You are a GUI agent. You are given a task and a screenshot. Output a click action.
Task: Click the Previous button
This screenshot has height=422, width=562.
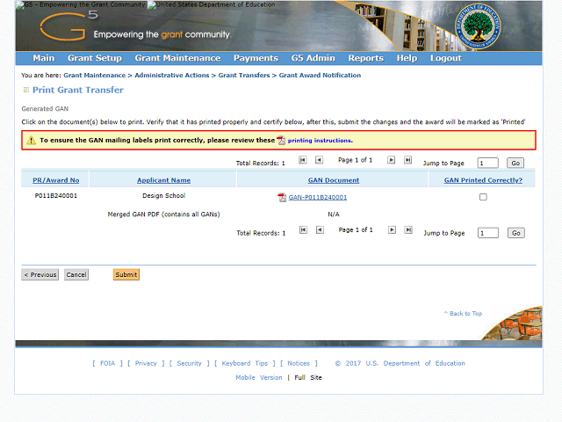click(x=40, y=275)
